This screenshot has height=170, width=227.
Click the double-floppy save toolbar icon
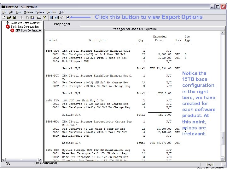pyautogui.click(x=57, y=18)
